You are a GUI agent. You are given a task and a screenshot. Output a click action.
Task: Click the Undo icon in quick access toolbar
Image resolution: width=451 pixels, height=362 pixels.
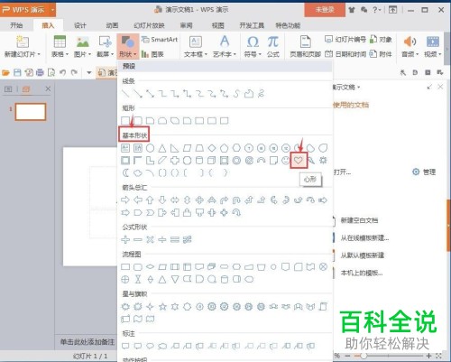[x=62, y=72]
